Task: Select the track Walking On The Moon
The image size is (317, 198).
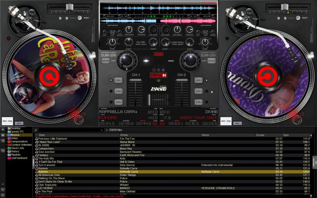Action: coord(172,178)
